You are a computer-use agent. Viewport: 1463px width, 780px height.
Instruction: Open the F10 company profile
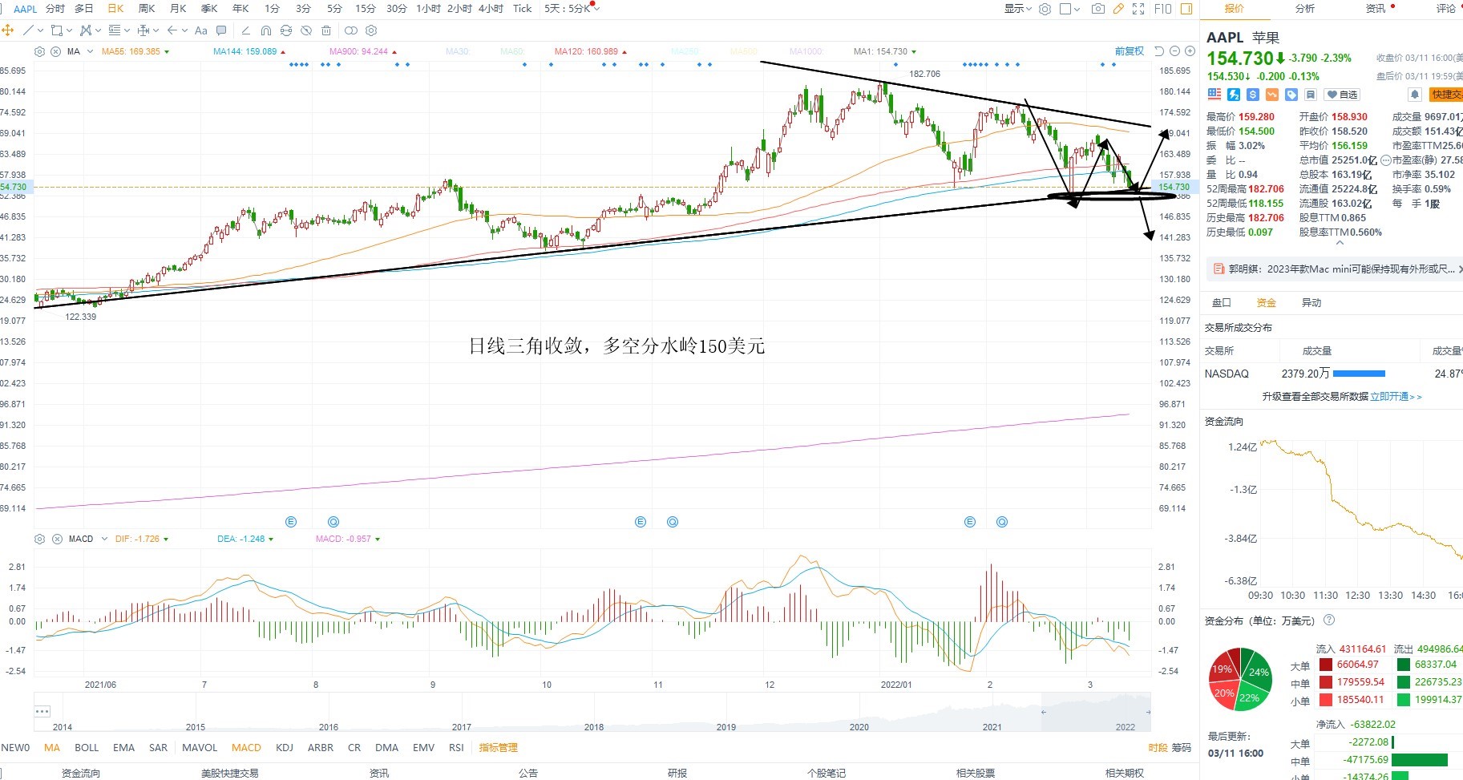[1163, 9]
